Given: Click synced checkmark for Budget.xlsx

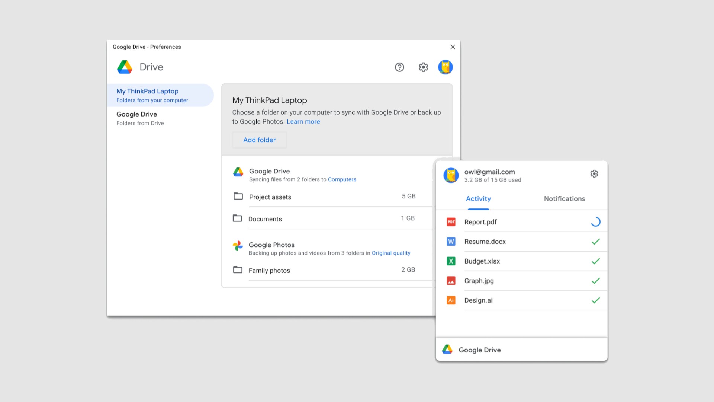Looking at the screenshot, I should coord(596,261).
